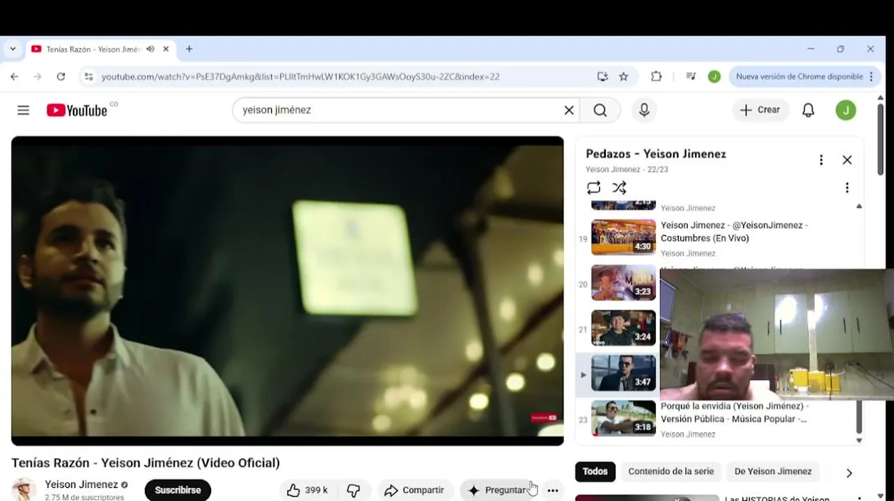Reload the page

point(61,77)
